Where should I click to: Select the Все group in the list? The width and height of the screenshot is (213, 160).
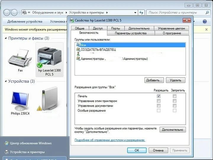pos(130,45)
